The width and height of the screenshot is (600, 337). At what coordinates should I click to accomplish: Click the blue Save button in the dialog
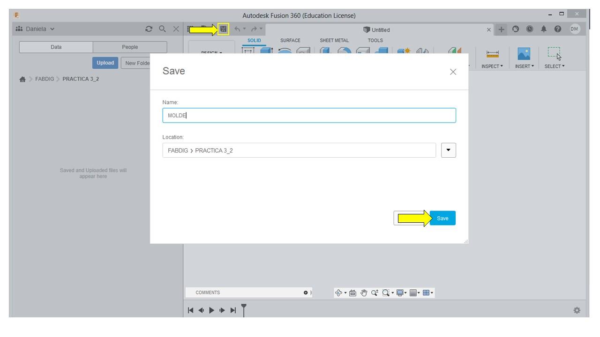[x=442, y=218]
